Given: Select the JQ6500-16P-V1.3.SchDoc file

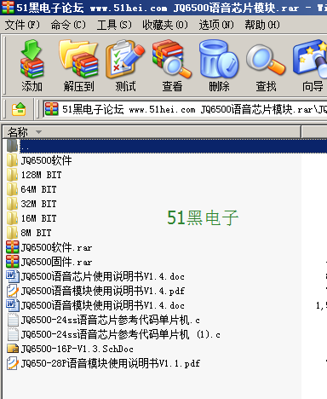Looking at the screenshot, I should coord(70,349).
